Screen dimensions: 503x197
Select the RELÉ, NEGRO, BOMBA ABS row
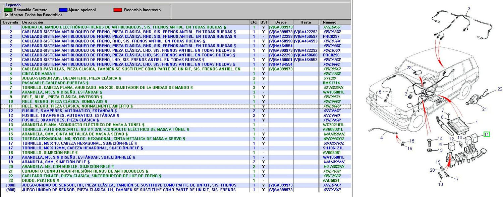(x=175, y=102)
